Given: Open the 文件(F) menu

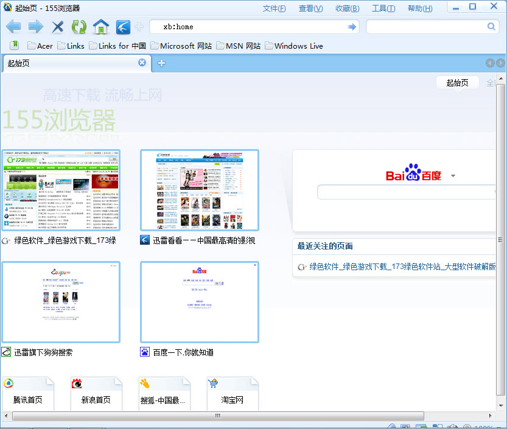Looking at the screenshot, I should click(274, 9).
